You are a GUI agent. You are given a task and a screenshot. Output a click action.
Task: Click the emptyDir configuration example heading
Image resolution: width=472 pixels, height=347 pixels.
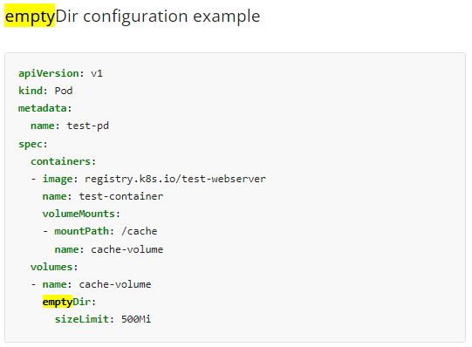click(133, 17)
